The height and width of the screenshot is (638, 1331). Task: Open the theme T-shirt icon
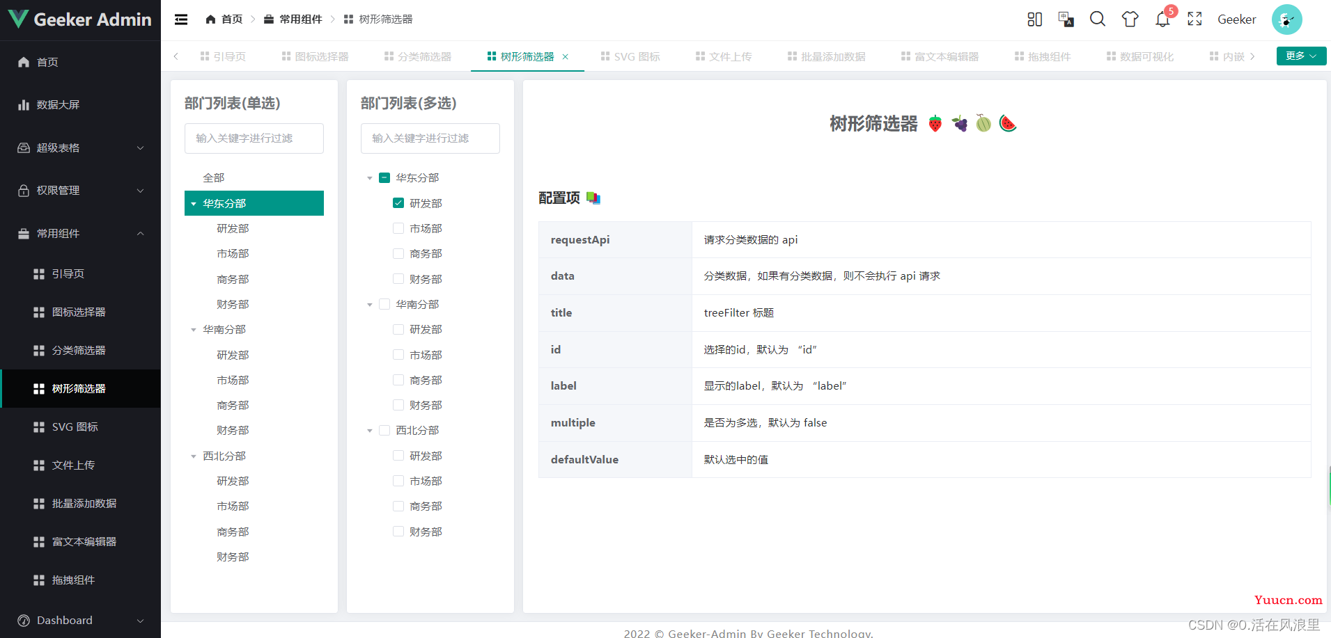[1130, 19]
